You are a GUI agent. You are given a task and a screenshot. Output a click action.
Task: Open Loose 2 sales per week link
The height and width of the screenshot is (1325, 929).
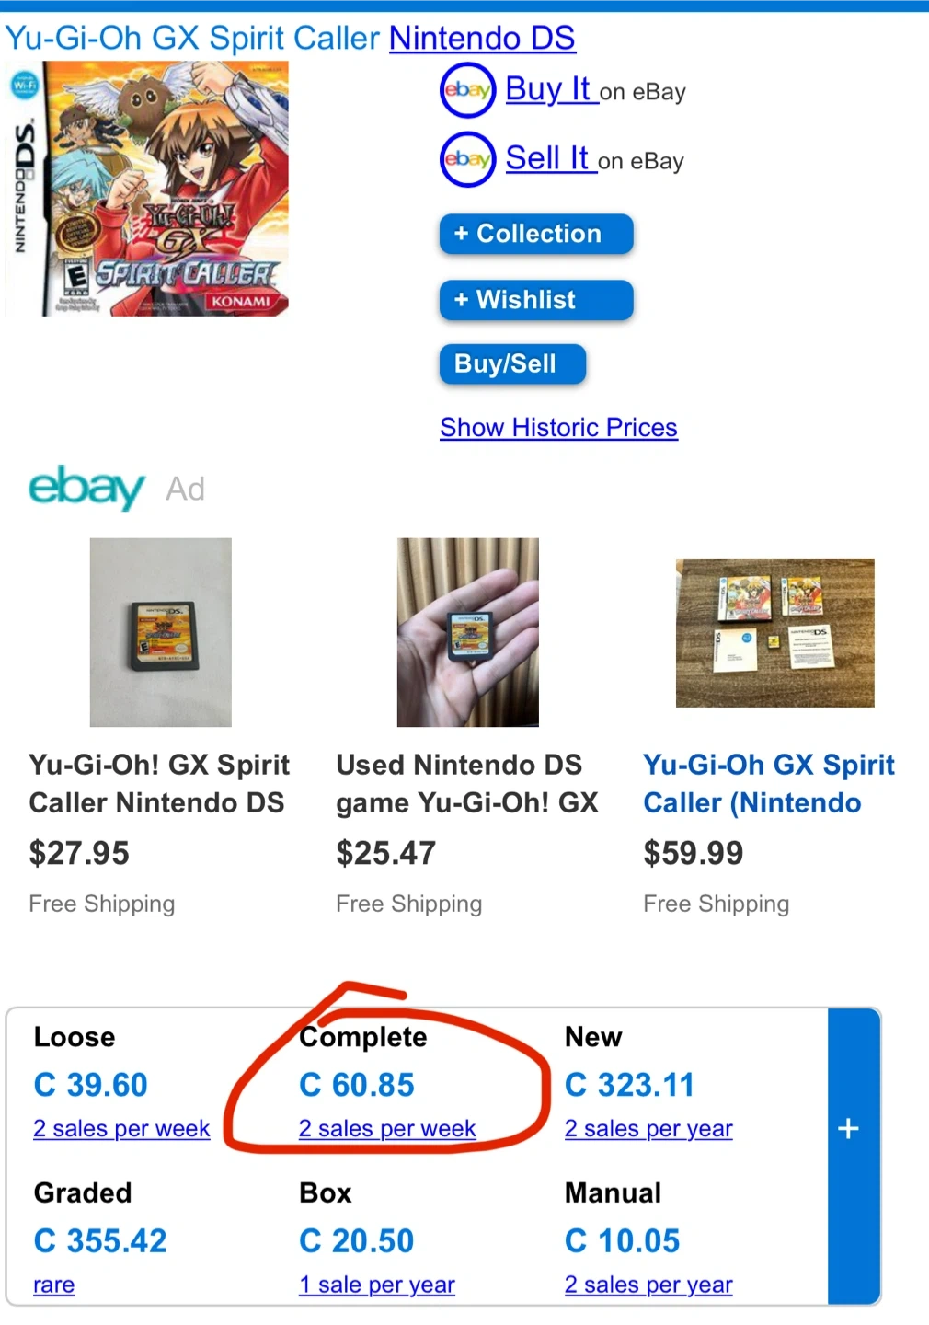[x=121, y=1128]
